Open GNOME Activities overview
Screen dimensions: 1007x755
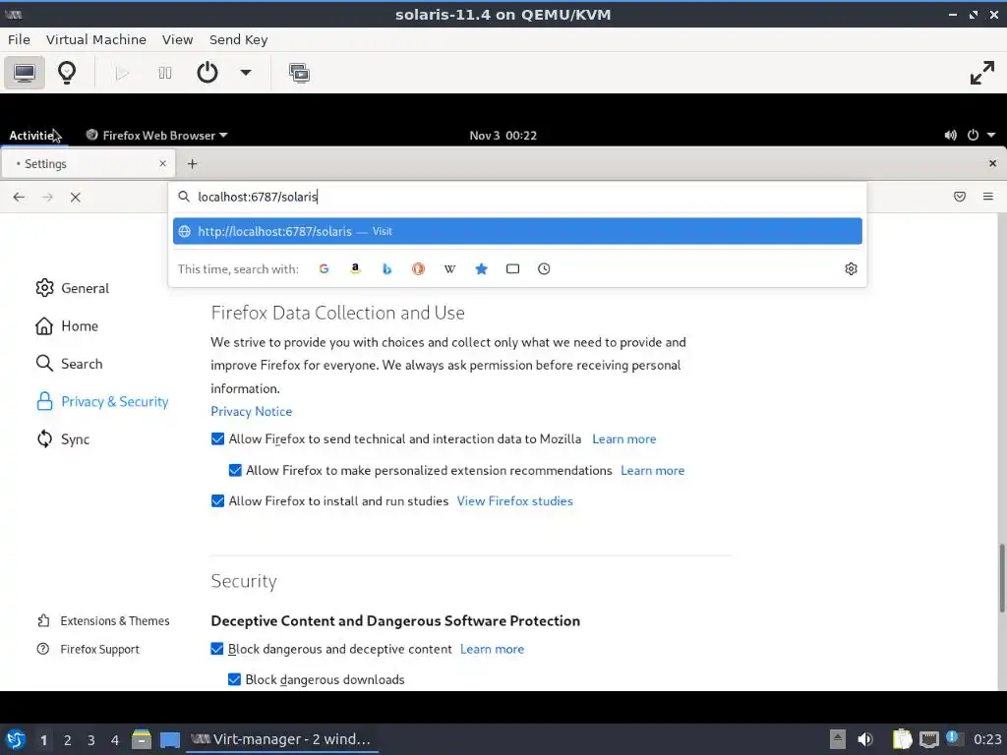tap(32, 136)
